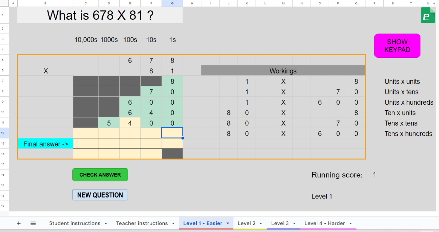Click the 'Running score:' label

pyautogui.click(x=337, y=175)
